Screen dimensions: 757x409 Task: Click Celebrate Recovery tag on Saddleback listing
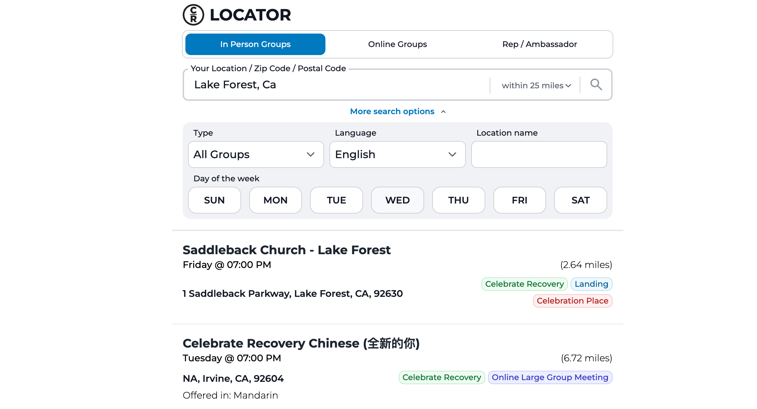(524, 284)
